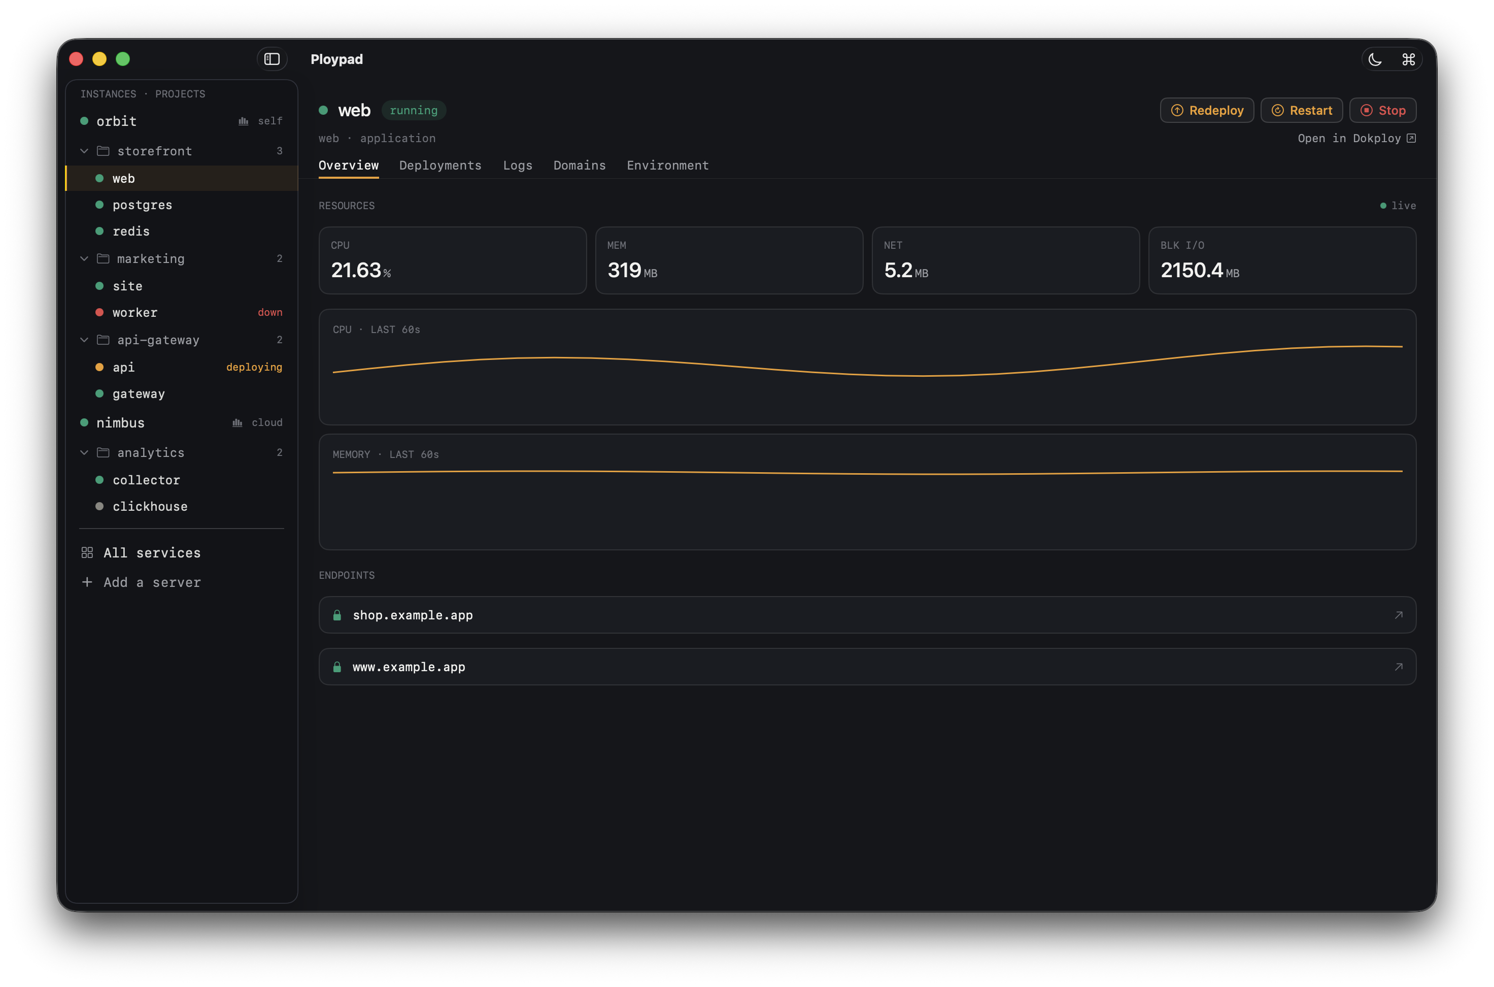Screen dimensions: 1494x987
Task: Switch theme with the moon icon
Action: (1375, 60)
